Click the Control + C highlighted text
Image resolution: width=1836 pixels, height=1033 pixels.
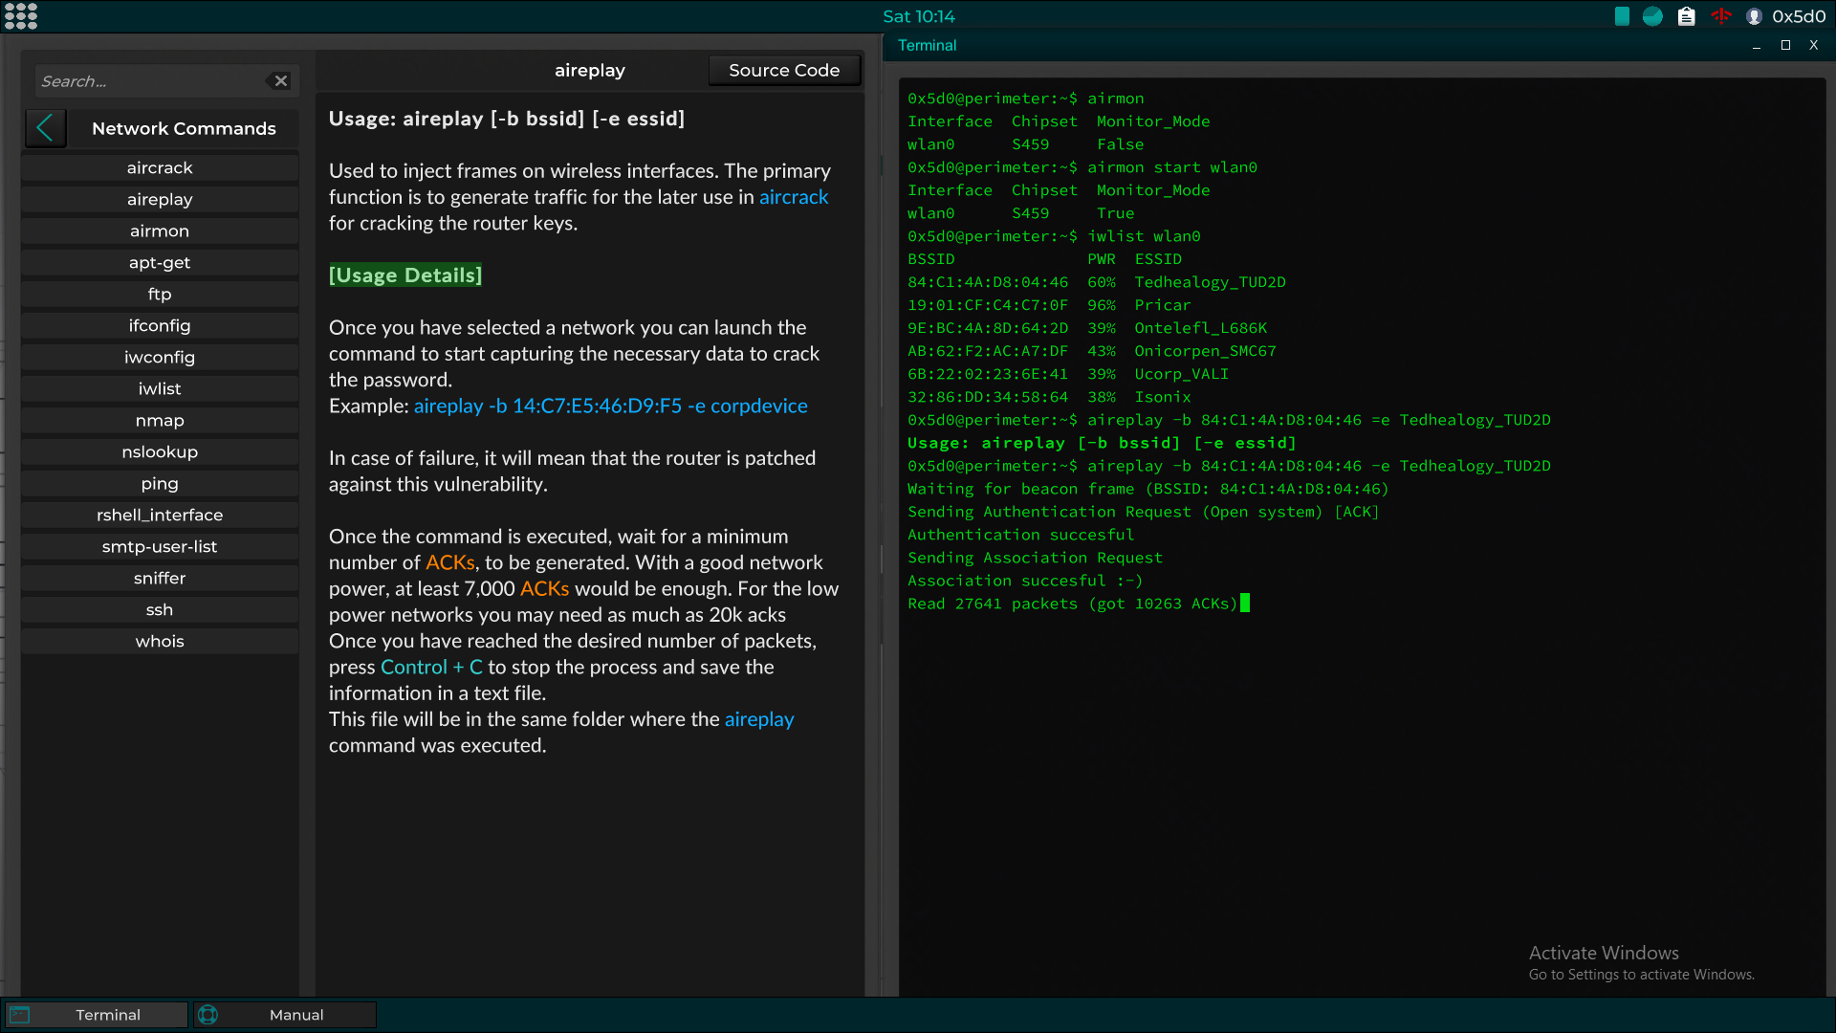(432, 667)
